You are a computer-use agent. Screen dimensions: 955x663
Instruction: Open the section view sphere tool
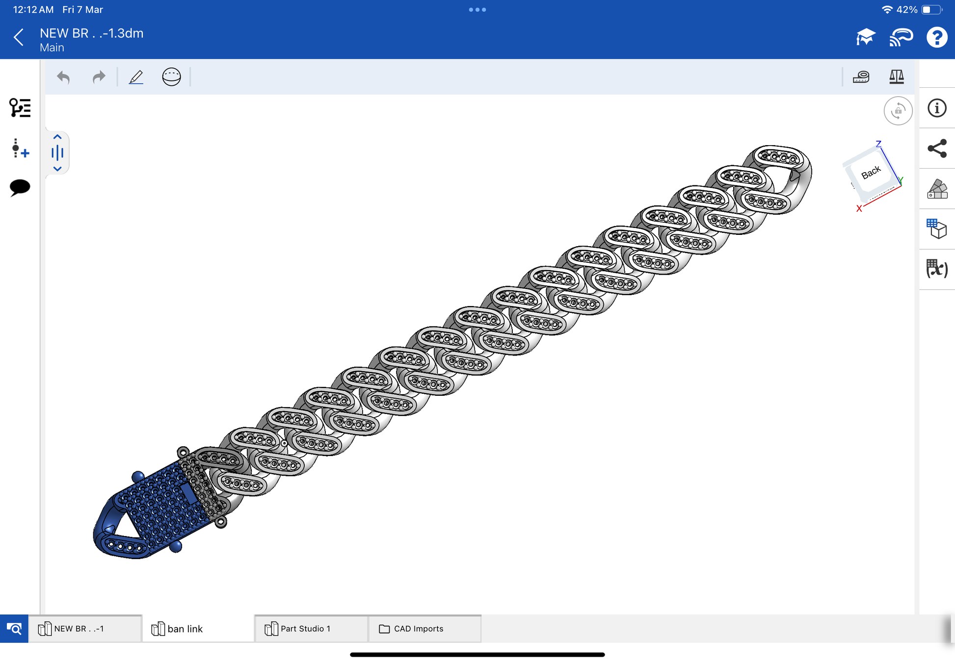171,77
